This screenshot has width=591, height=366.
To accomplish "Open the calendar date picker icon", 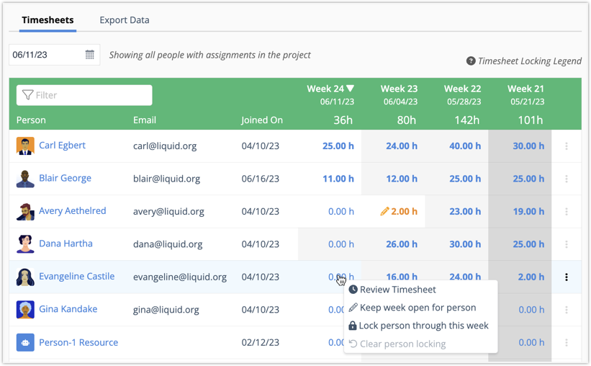I will [x=90, y=55].
